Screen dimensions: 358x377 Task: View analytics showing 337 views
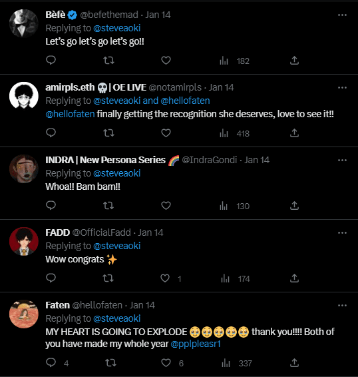pyautogui.click(x=237, y=363)
